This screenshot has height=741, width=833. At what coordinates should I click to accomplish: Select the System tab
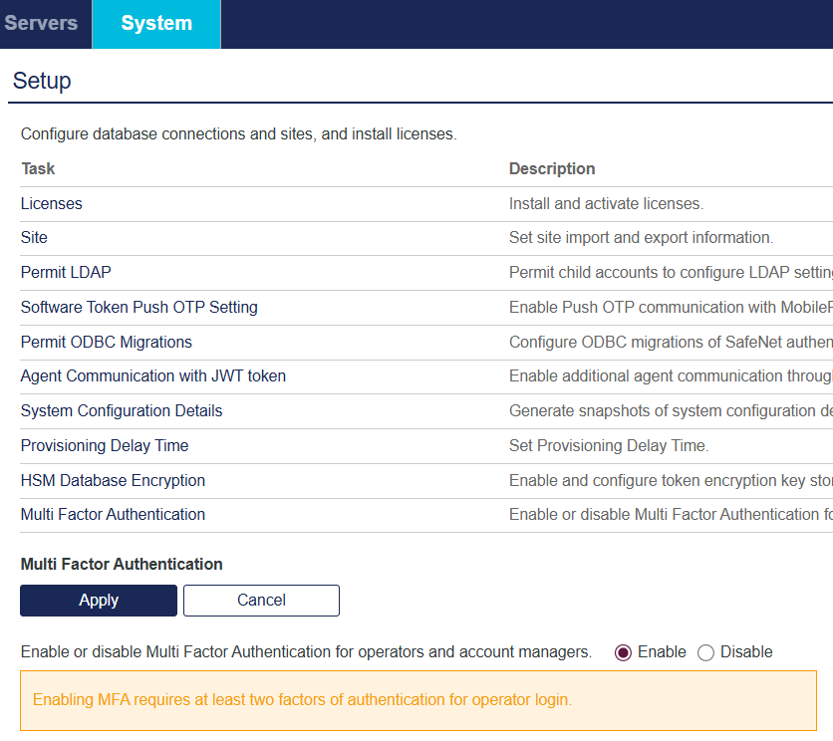point(156,24)
